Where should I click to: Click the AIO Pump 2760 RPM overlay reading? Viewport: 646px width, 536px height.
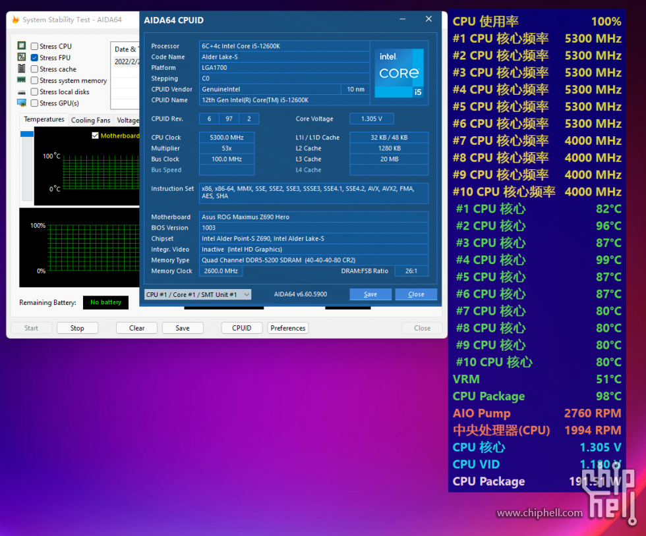[537, 414]
